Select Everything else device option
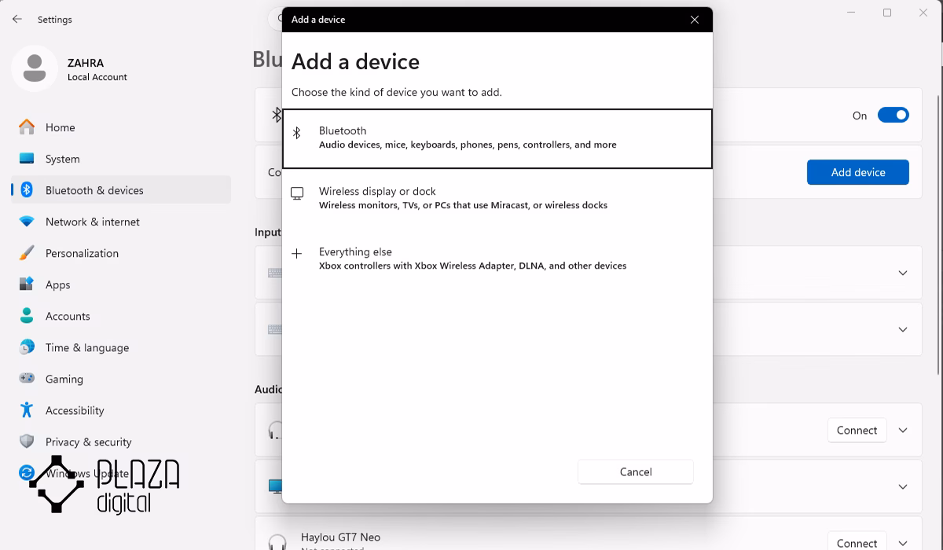This screenshot has height=550, width=943. click(497, 258)
